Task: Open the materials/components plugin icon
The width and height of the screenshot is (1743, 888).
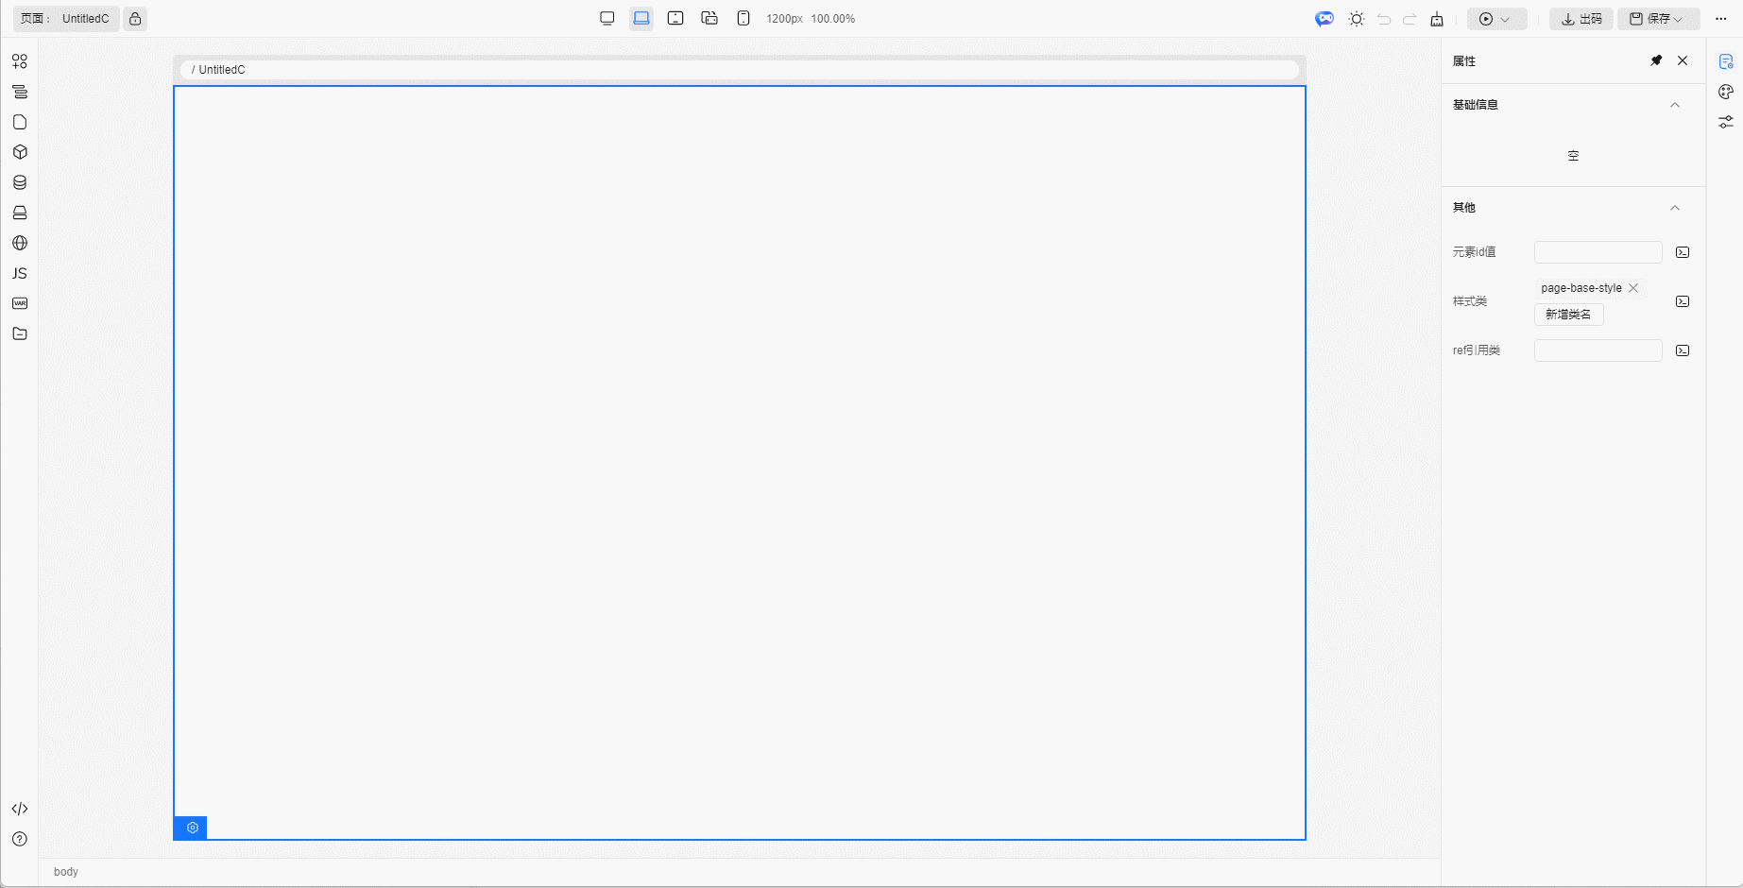Action: pos(20,61)
